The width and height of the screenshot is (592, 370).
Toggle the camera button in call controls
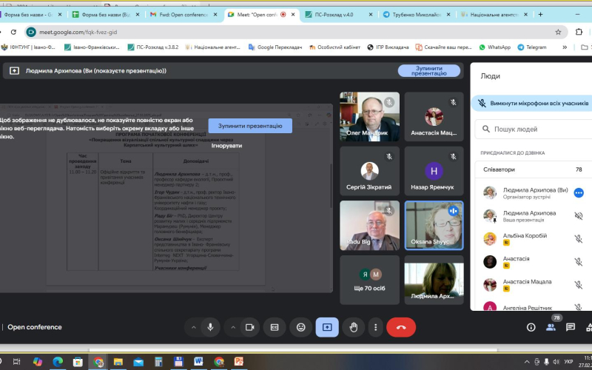tap(249, 327)
